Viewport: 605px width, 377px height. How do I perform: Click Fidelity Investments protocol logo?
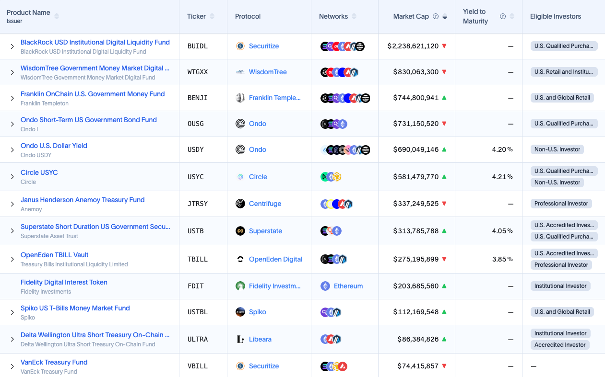pos(240,286)
